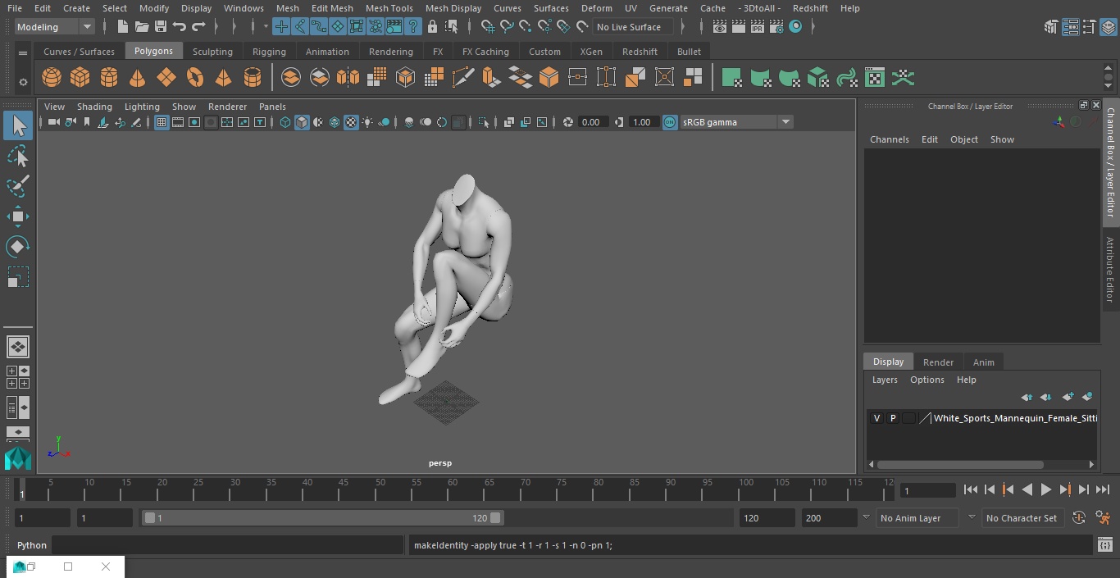Redo the last action
The image size is (1120, 578).
point(198,27)
